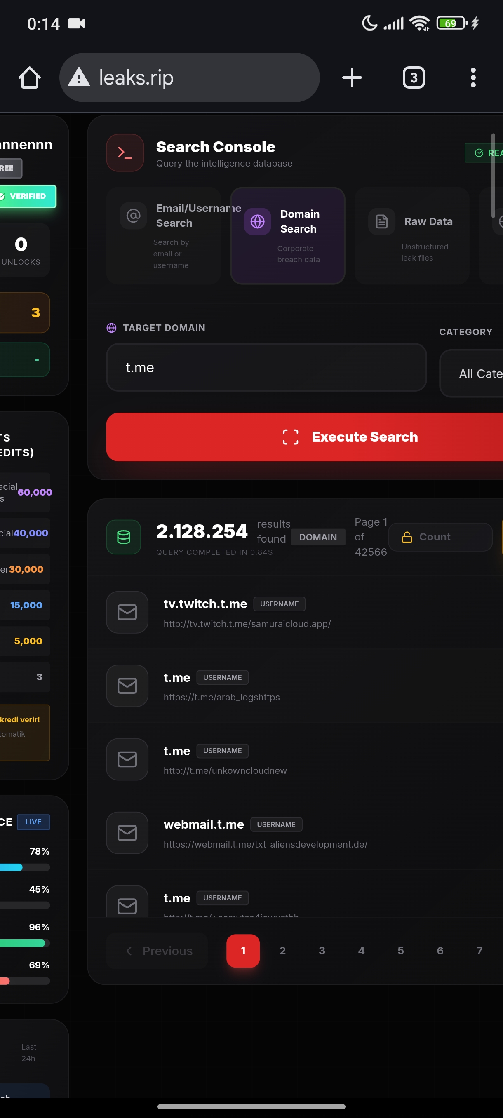
Task: Go to page 4 of results
Action: click(362, 951)
